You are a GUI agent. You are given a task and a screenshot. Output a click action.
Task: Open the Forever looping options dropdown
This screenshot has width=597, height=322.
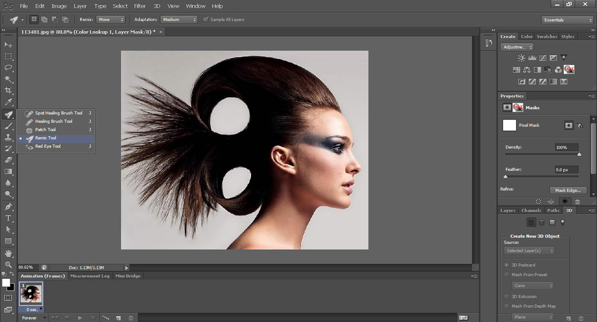pyautogui.click(x=33, y=318)
